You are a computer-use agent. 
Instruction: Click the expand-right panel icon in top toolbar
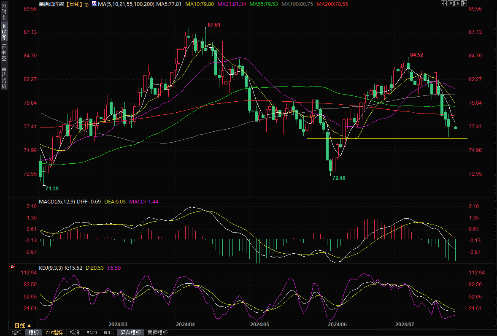[465, 3]
